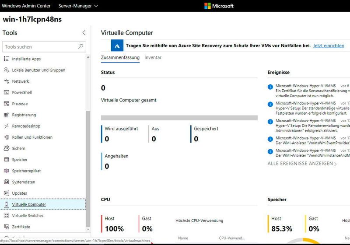Click the Zertifikate tool icon
350x245 pixels.
[6, 227]
